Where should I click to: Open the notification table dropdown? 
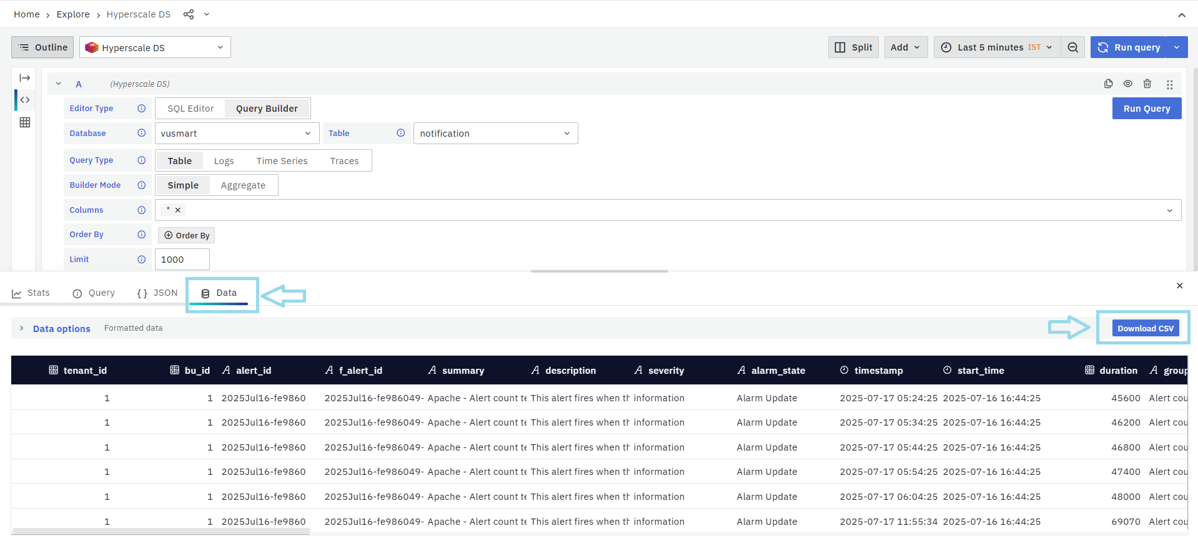(495, 134)
